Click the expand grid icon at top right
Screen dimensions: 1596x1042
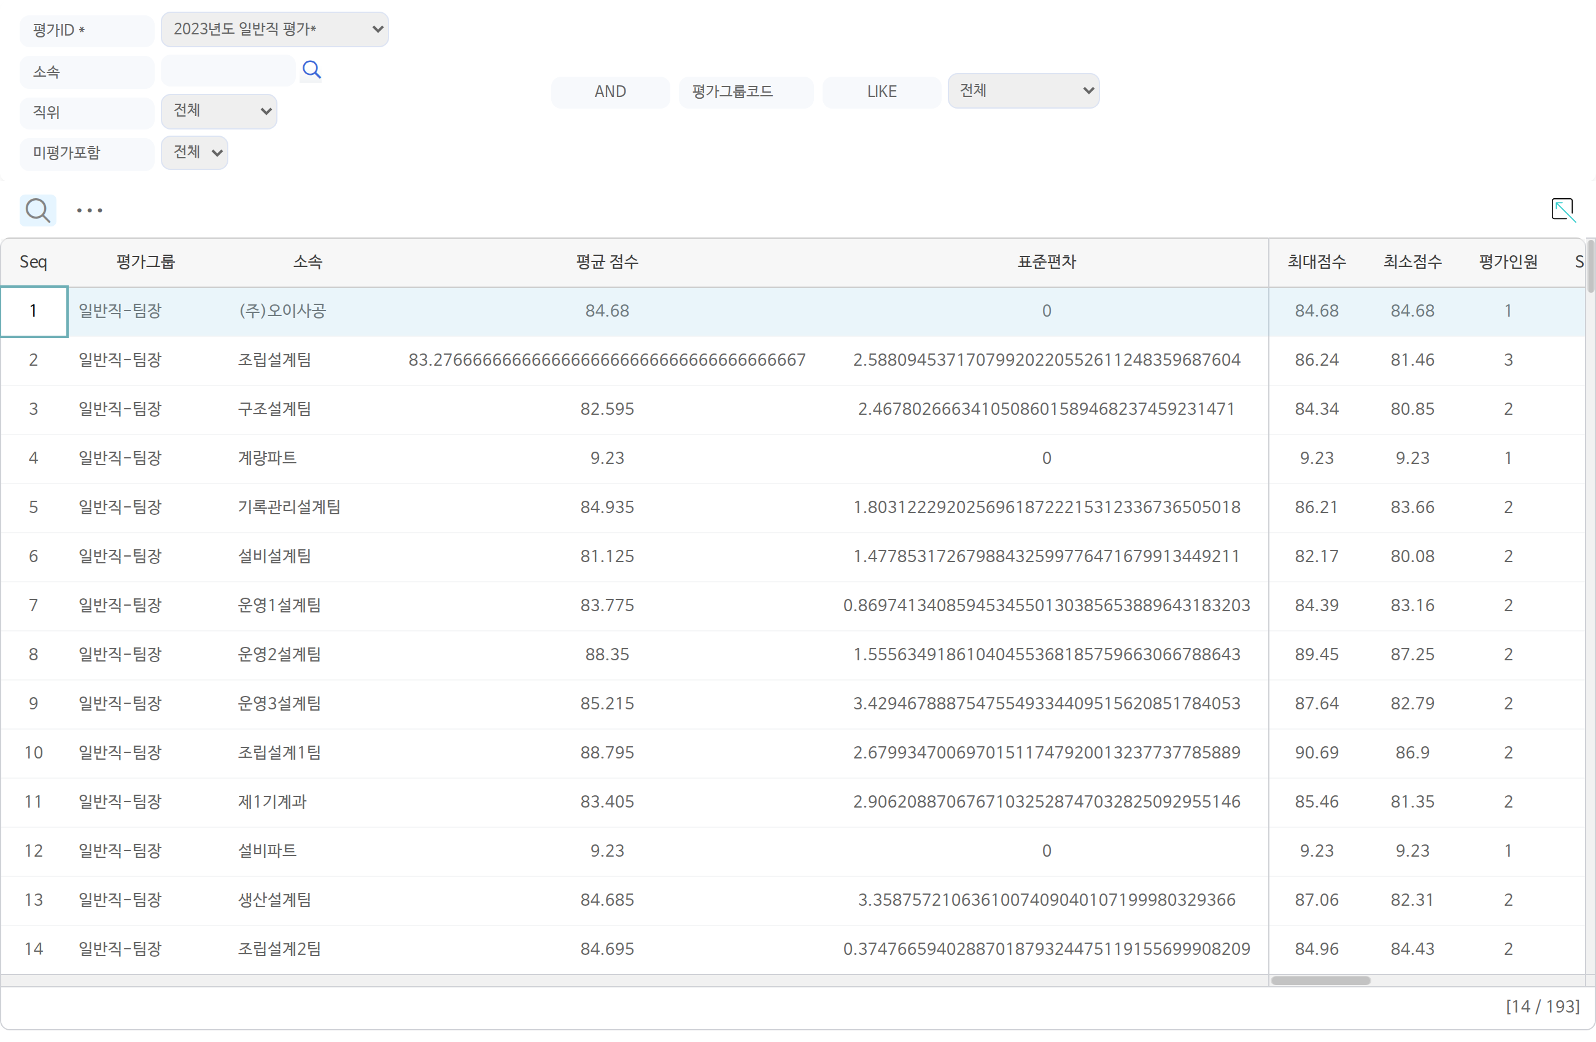[1563, 210]
